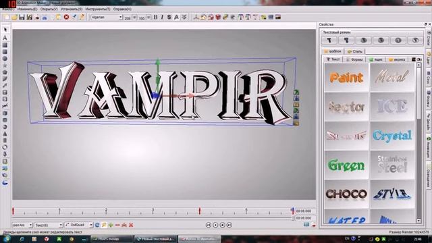Image resolution: width=432 pixels, height=243 pixels.
Task: Create a new document from toolbar
Action: click(6, 18)
